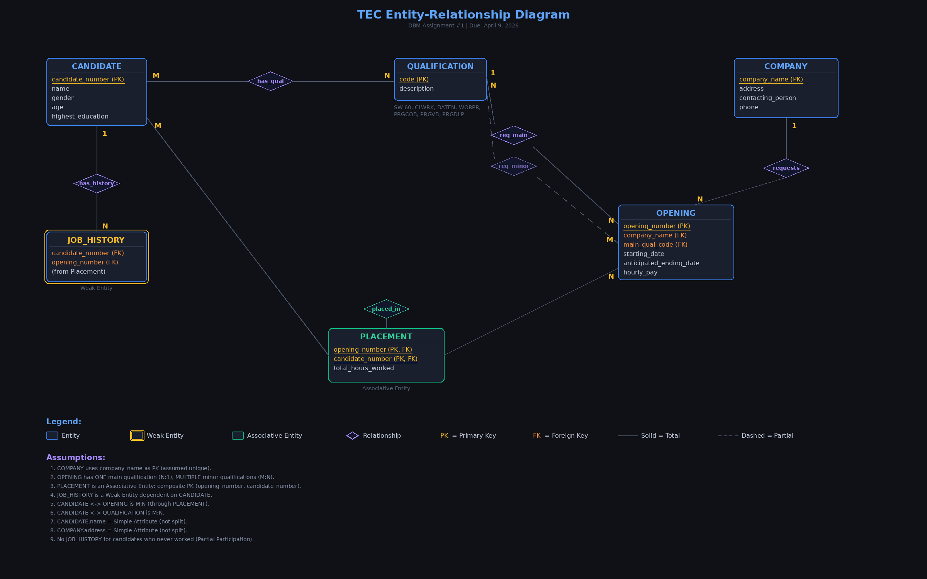Click the Weak Entity caption below JOB_HISTORY

tap(96, 288)
